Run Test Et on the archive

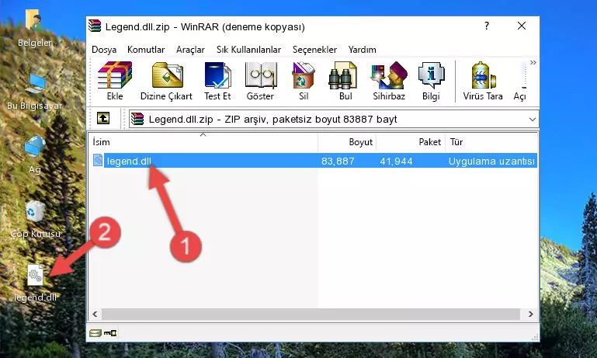pyautogui.click(x=217, y=81)
